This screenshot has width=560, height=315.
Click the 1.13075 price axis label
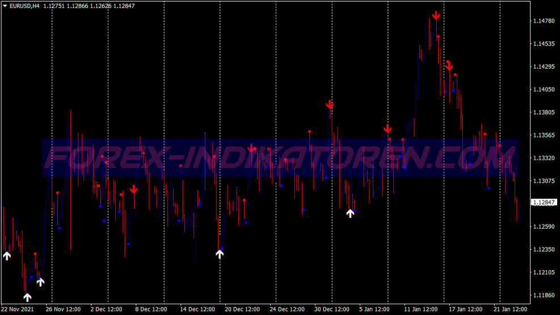(x=544, y=181)
